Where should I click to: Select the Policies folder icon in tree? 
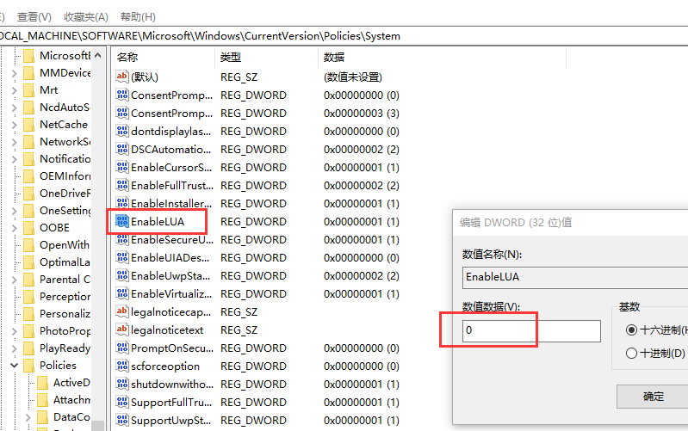29,366
